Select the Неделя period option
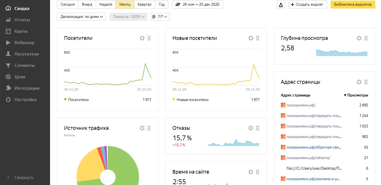 click(x=106, y=5)
